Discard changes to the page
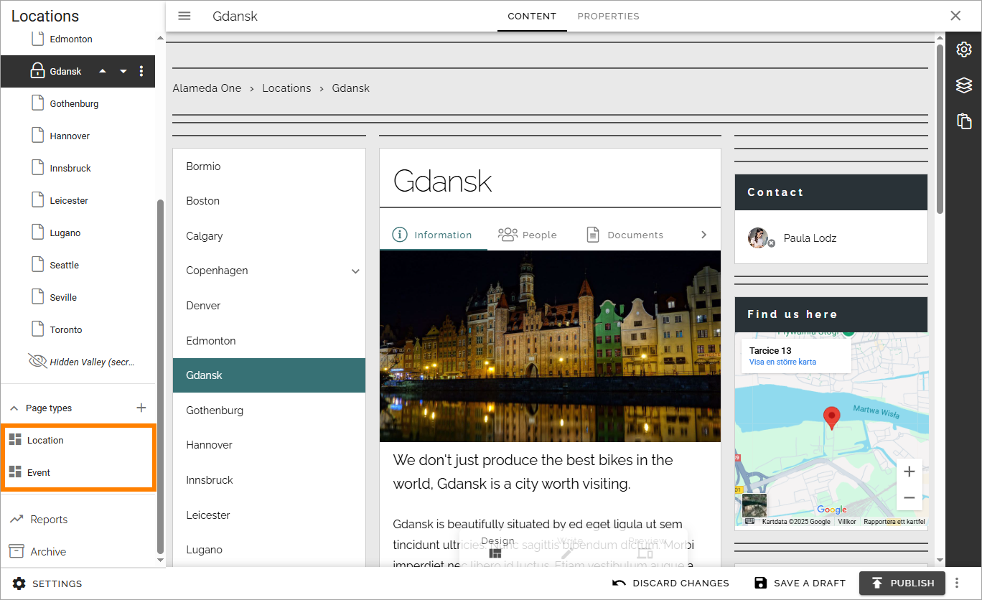This screenshot has width=982, height=600. pyautogui.click(x=670, y=583)
